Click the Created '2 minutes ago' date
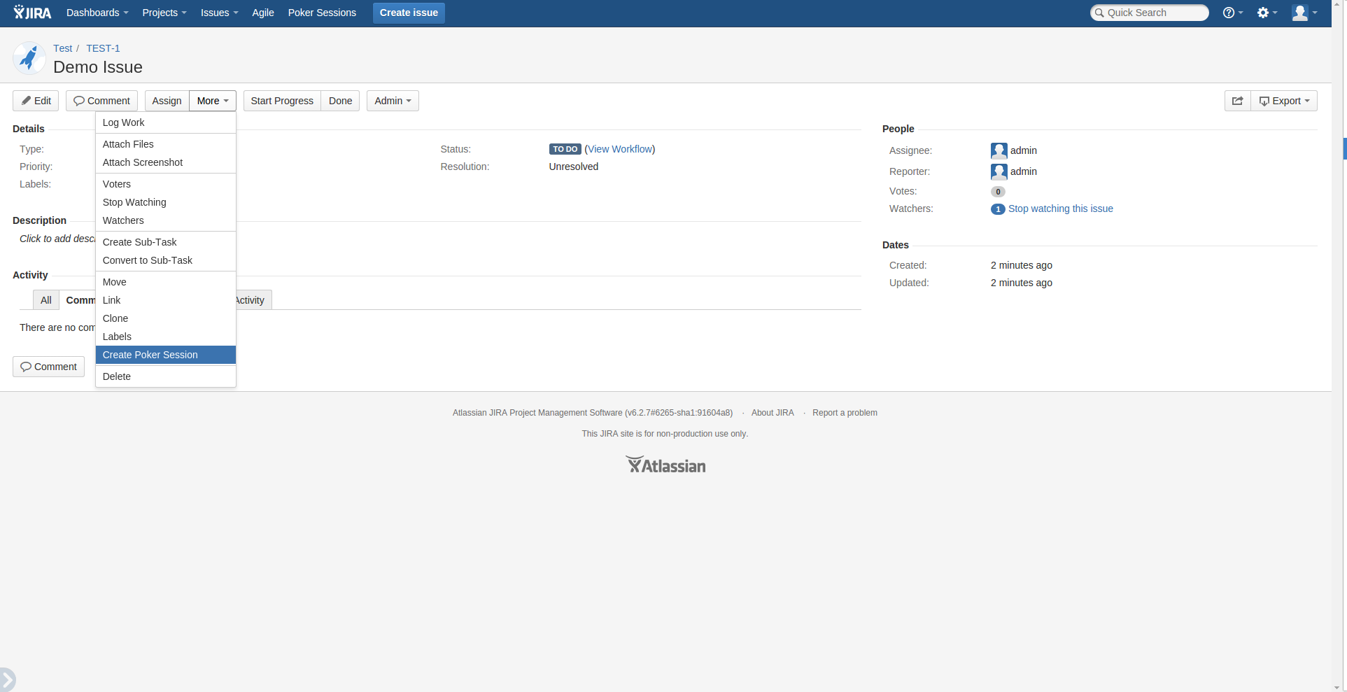 [x=1022, y=265]
